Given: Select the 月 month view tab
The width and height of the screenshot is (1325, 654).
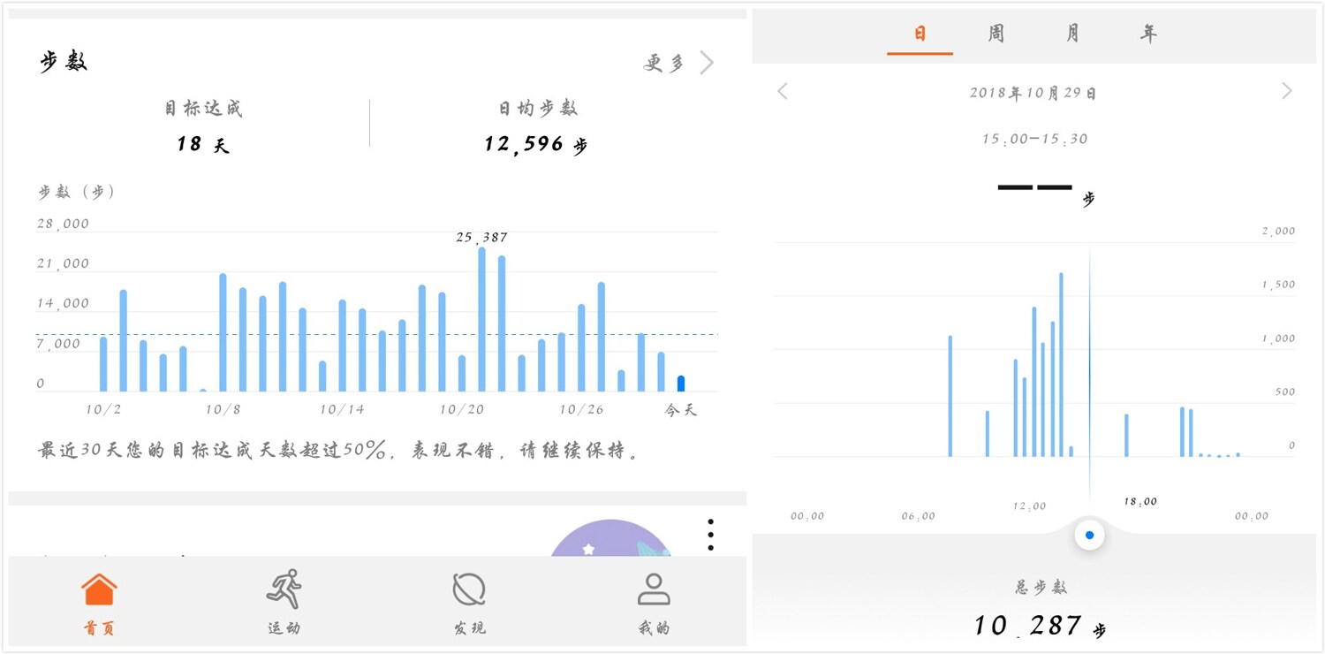Looking at the screenshot, I should tap(1072, 34).
